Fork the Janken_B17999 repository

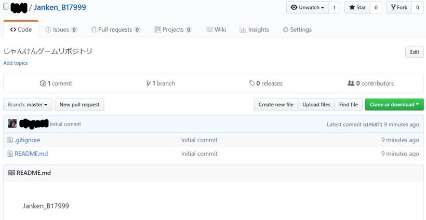(398, 8)
